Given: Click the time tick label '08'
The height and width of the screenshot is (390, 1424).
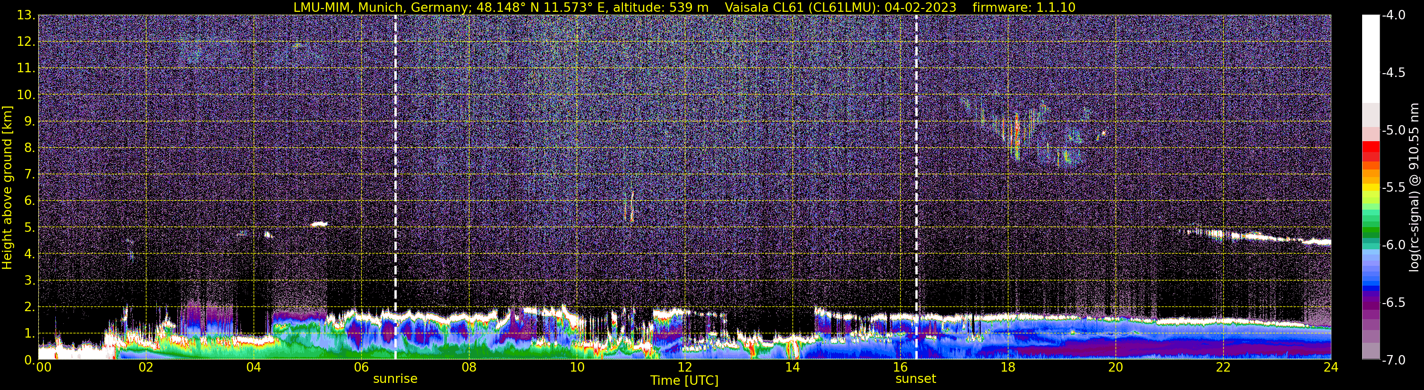Looking at the screenshot, I should pos(469,367).
